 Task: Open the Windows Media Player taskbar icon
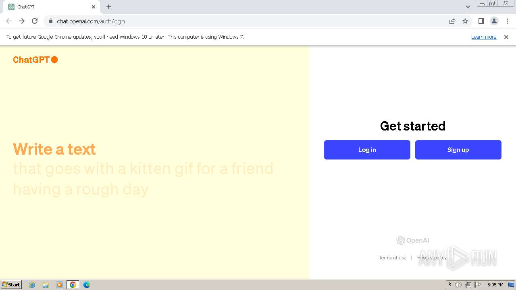pyautogui.click(x=59, y=285)
